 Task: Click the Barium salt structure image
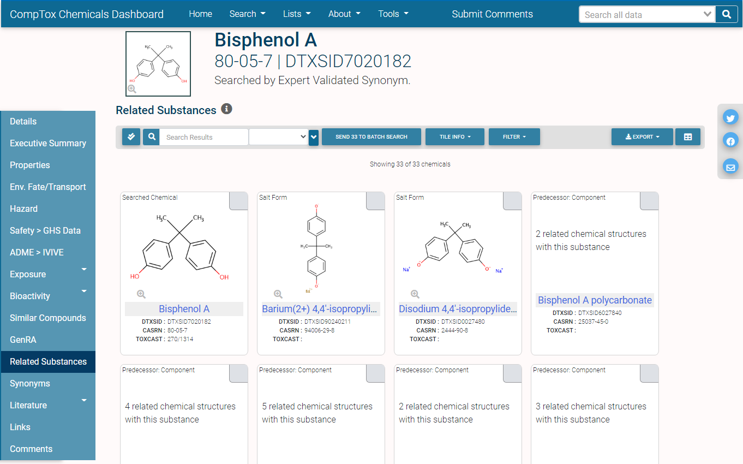[x=316, y=248]
